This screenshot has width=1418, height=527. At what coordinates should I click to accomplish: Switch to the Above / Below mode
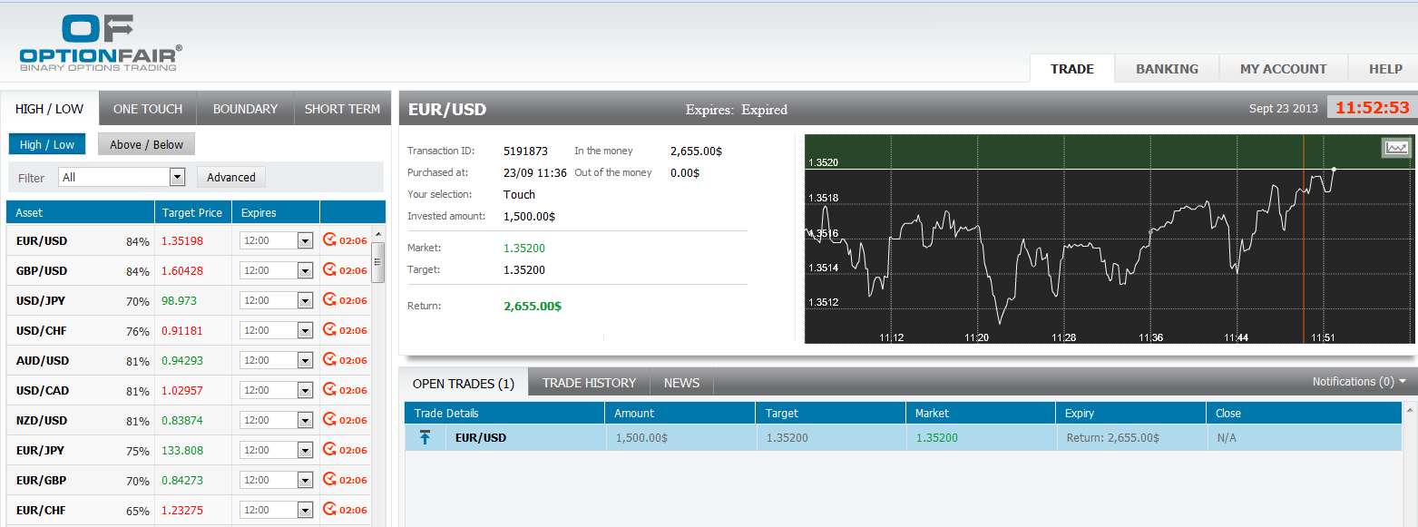[145, 143]
